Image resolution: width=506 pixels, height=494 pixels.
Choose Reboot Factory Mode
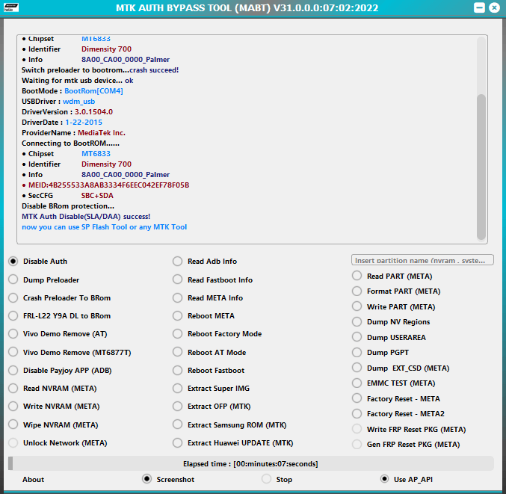[x=178, y=334]
